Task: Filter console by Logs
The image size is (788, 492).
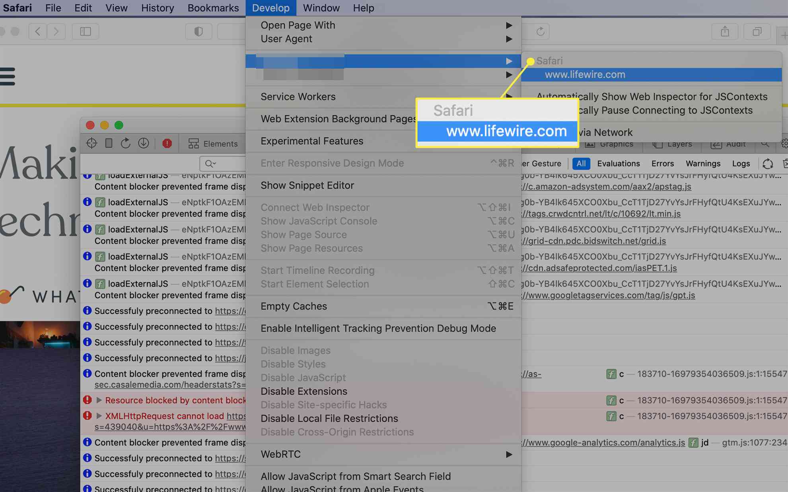Action: point(741,163)
